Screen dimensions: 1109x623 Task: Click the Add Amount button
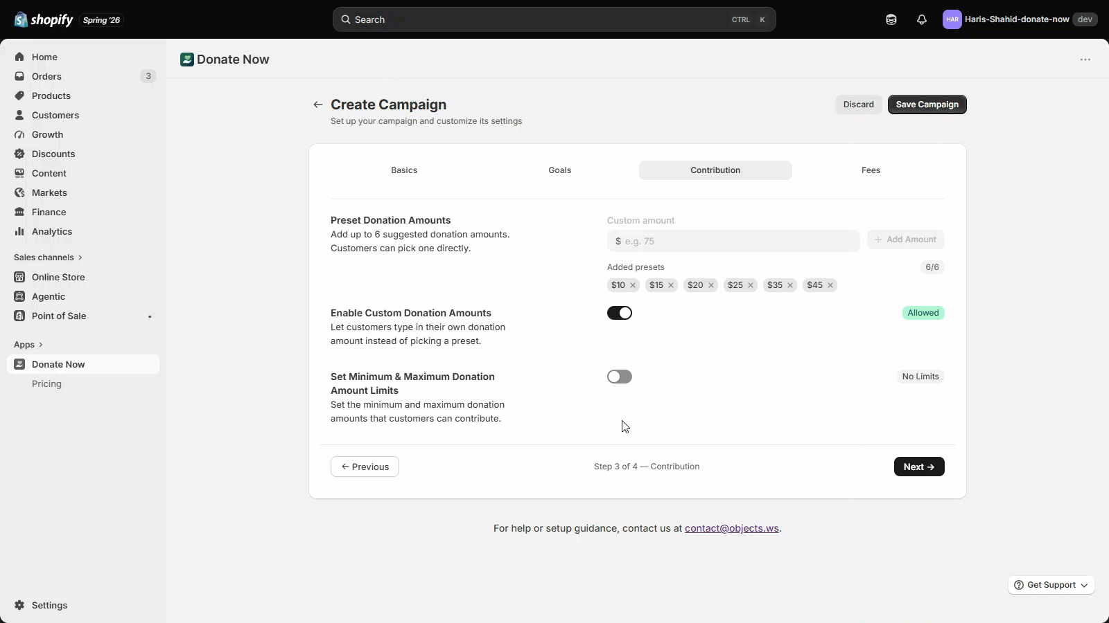[906, 240]
